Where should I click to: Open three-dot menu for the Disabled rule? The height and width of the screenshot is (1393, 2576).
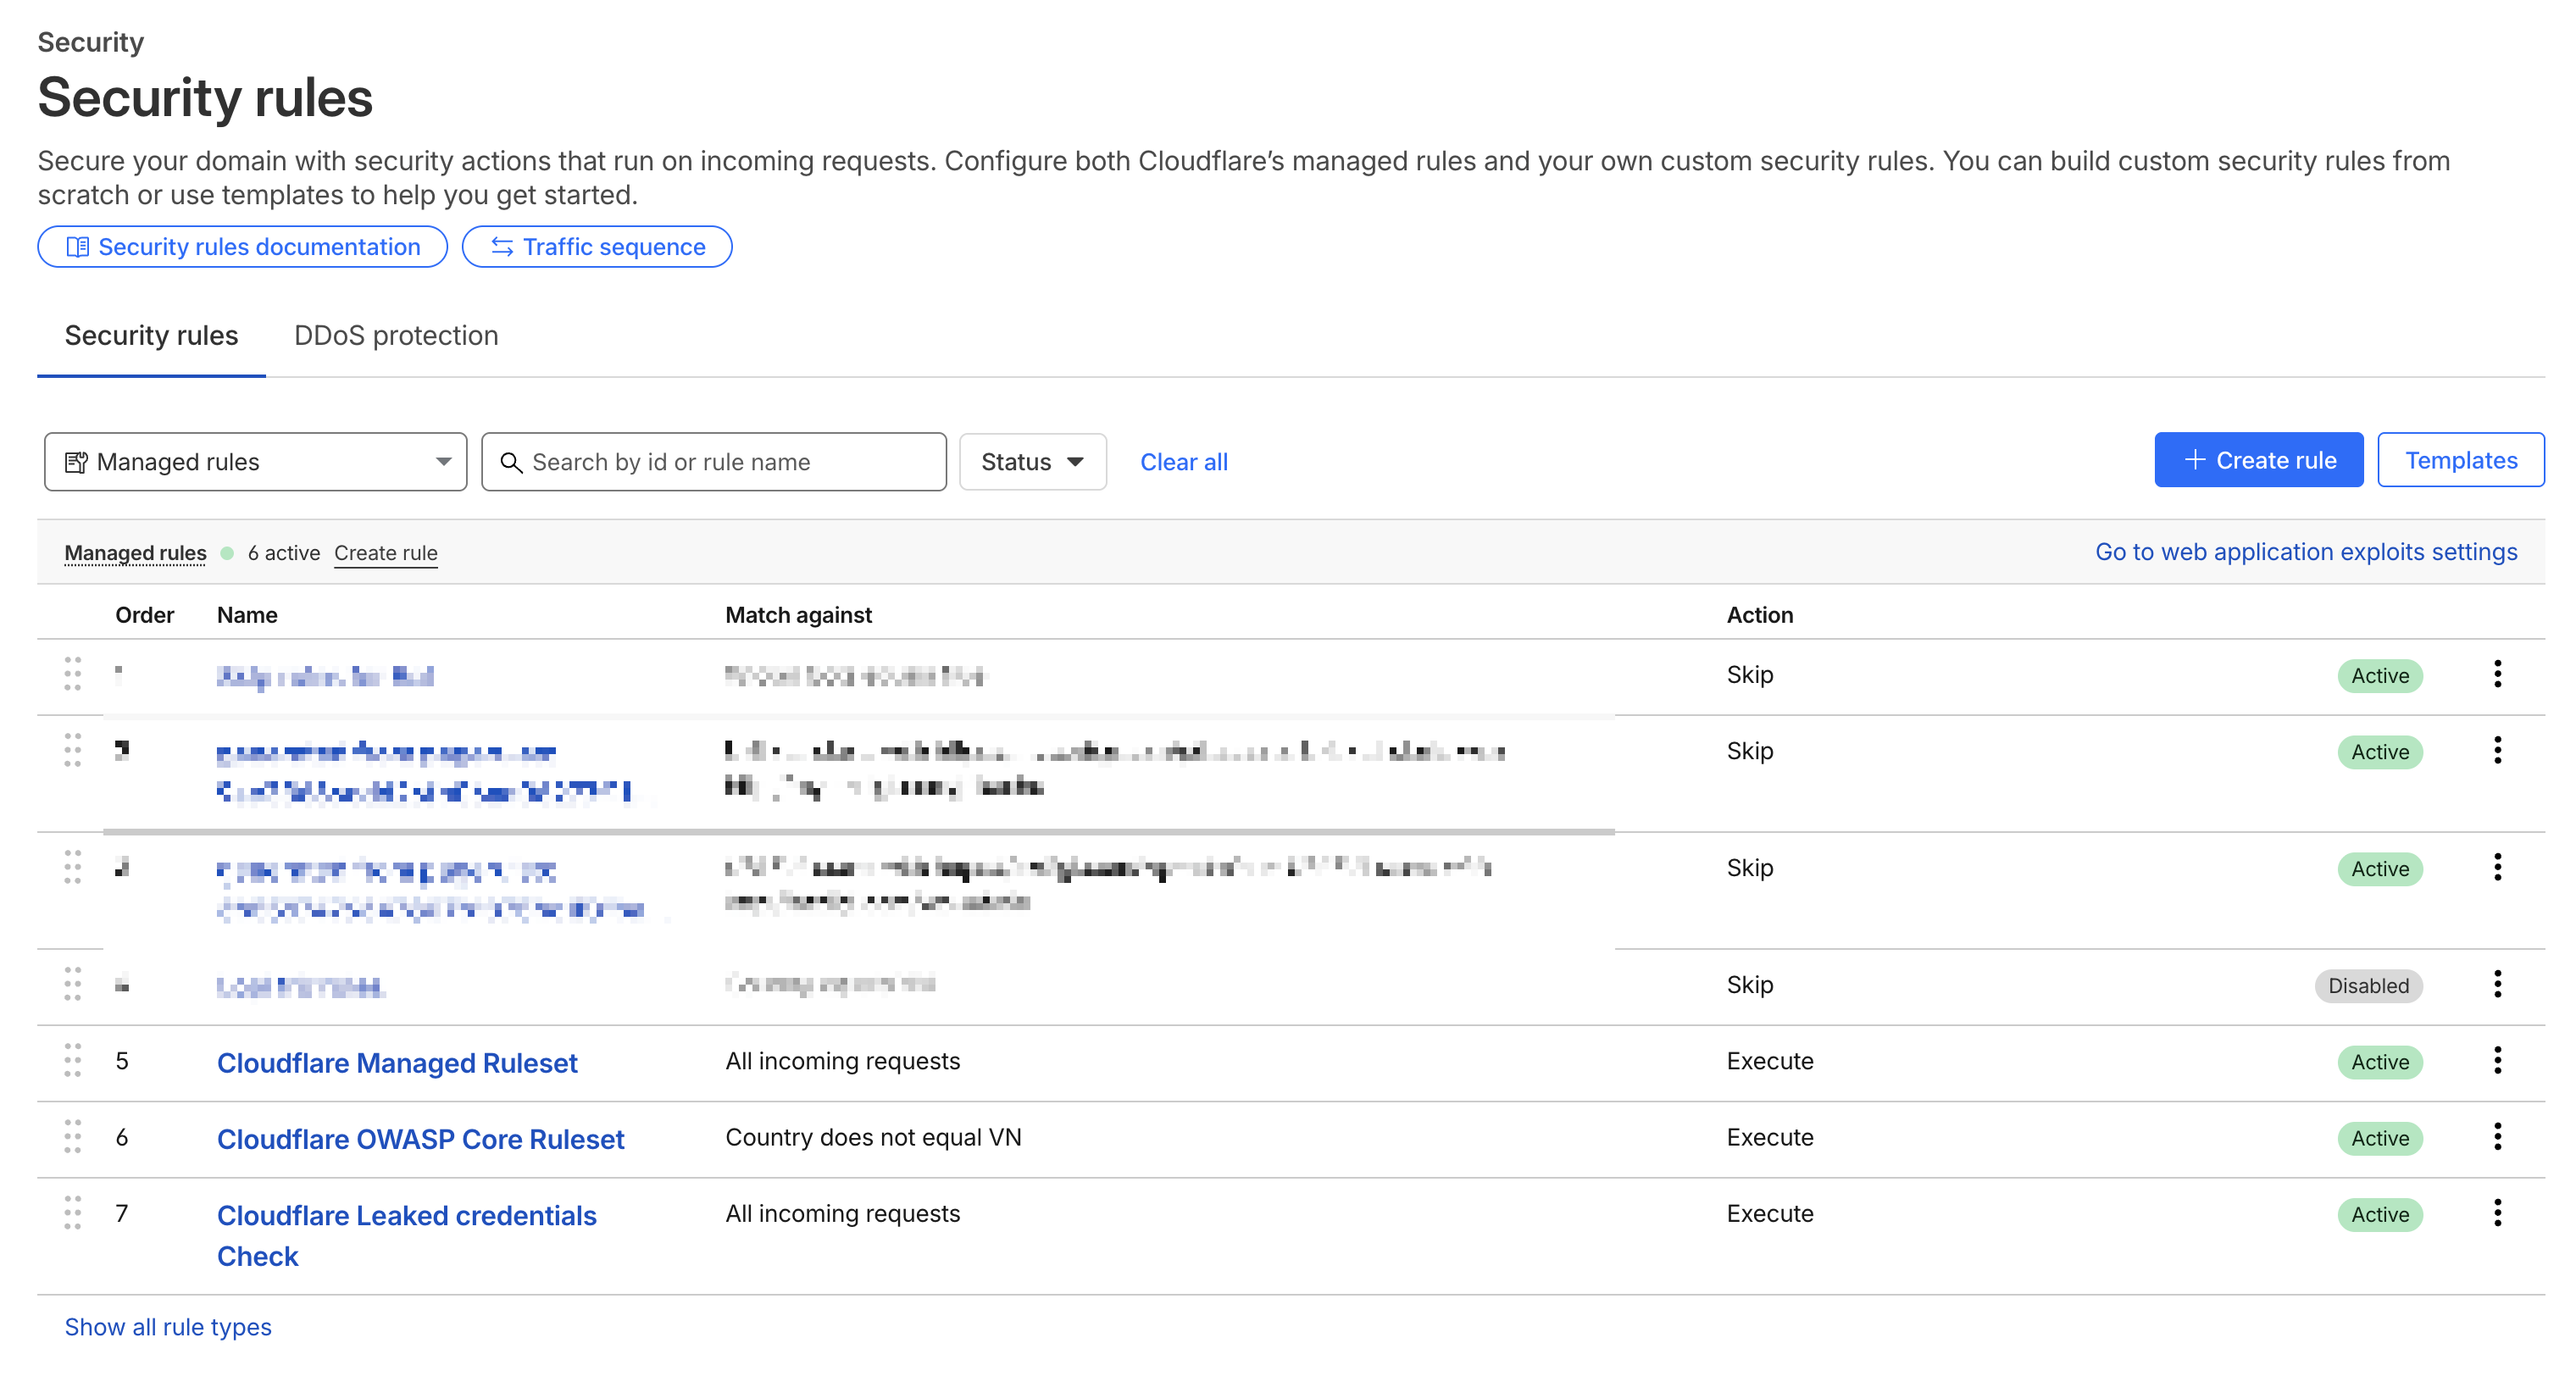tap(2496, 984)
